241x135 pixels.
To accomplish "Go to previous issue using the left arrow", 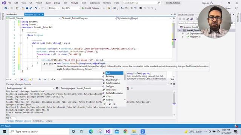I will 40,79.
